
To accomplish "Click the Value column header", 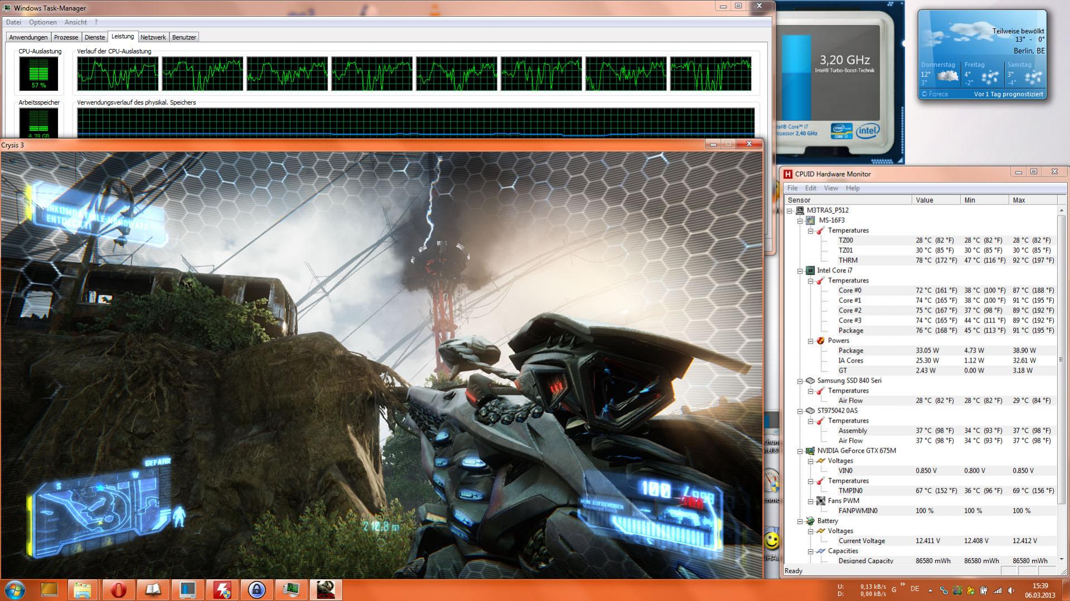I will click(x=936, y=200).
